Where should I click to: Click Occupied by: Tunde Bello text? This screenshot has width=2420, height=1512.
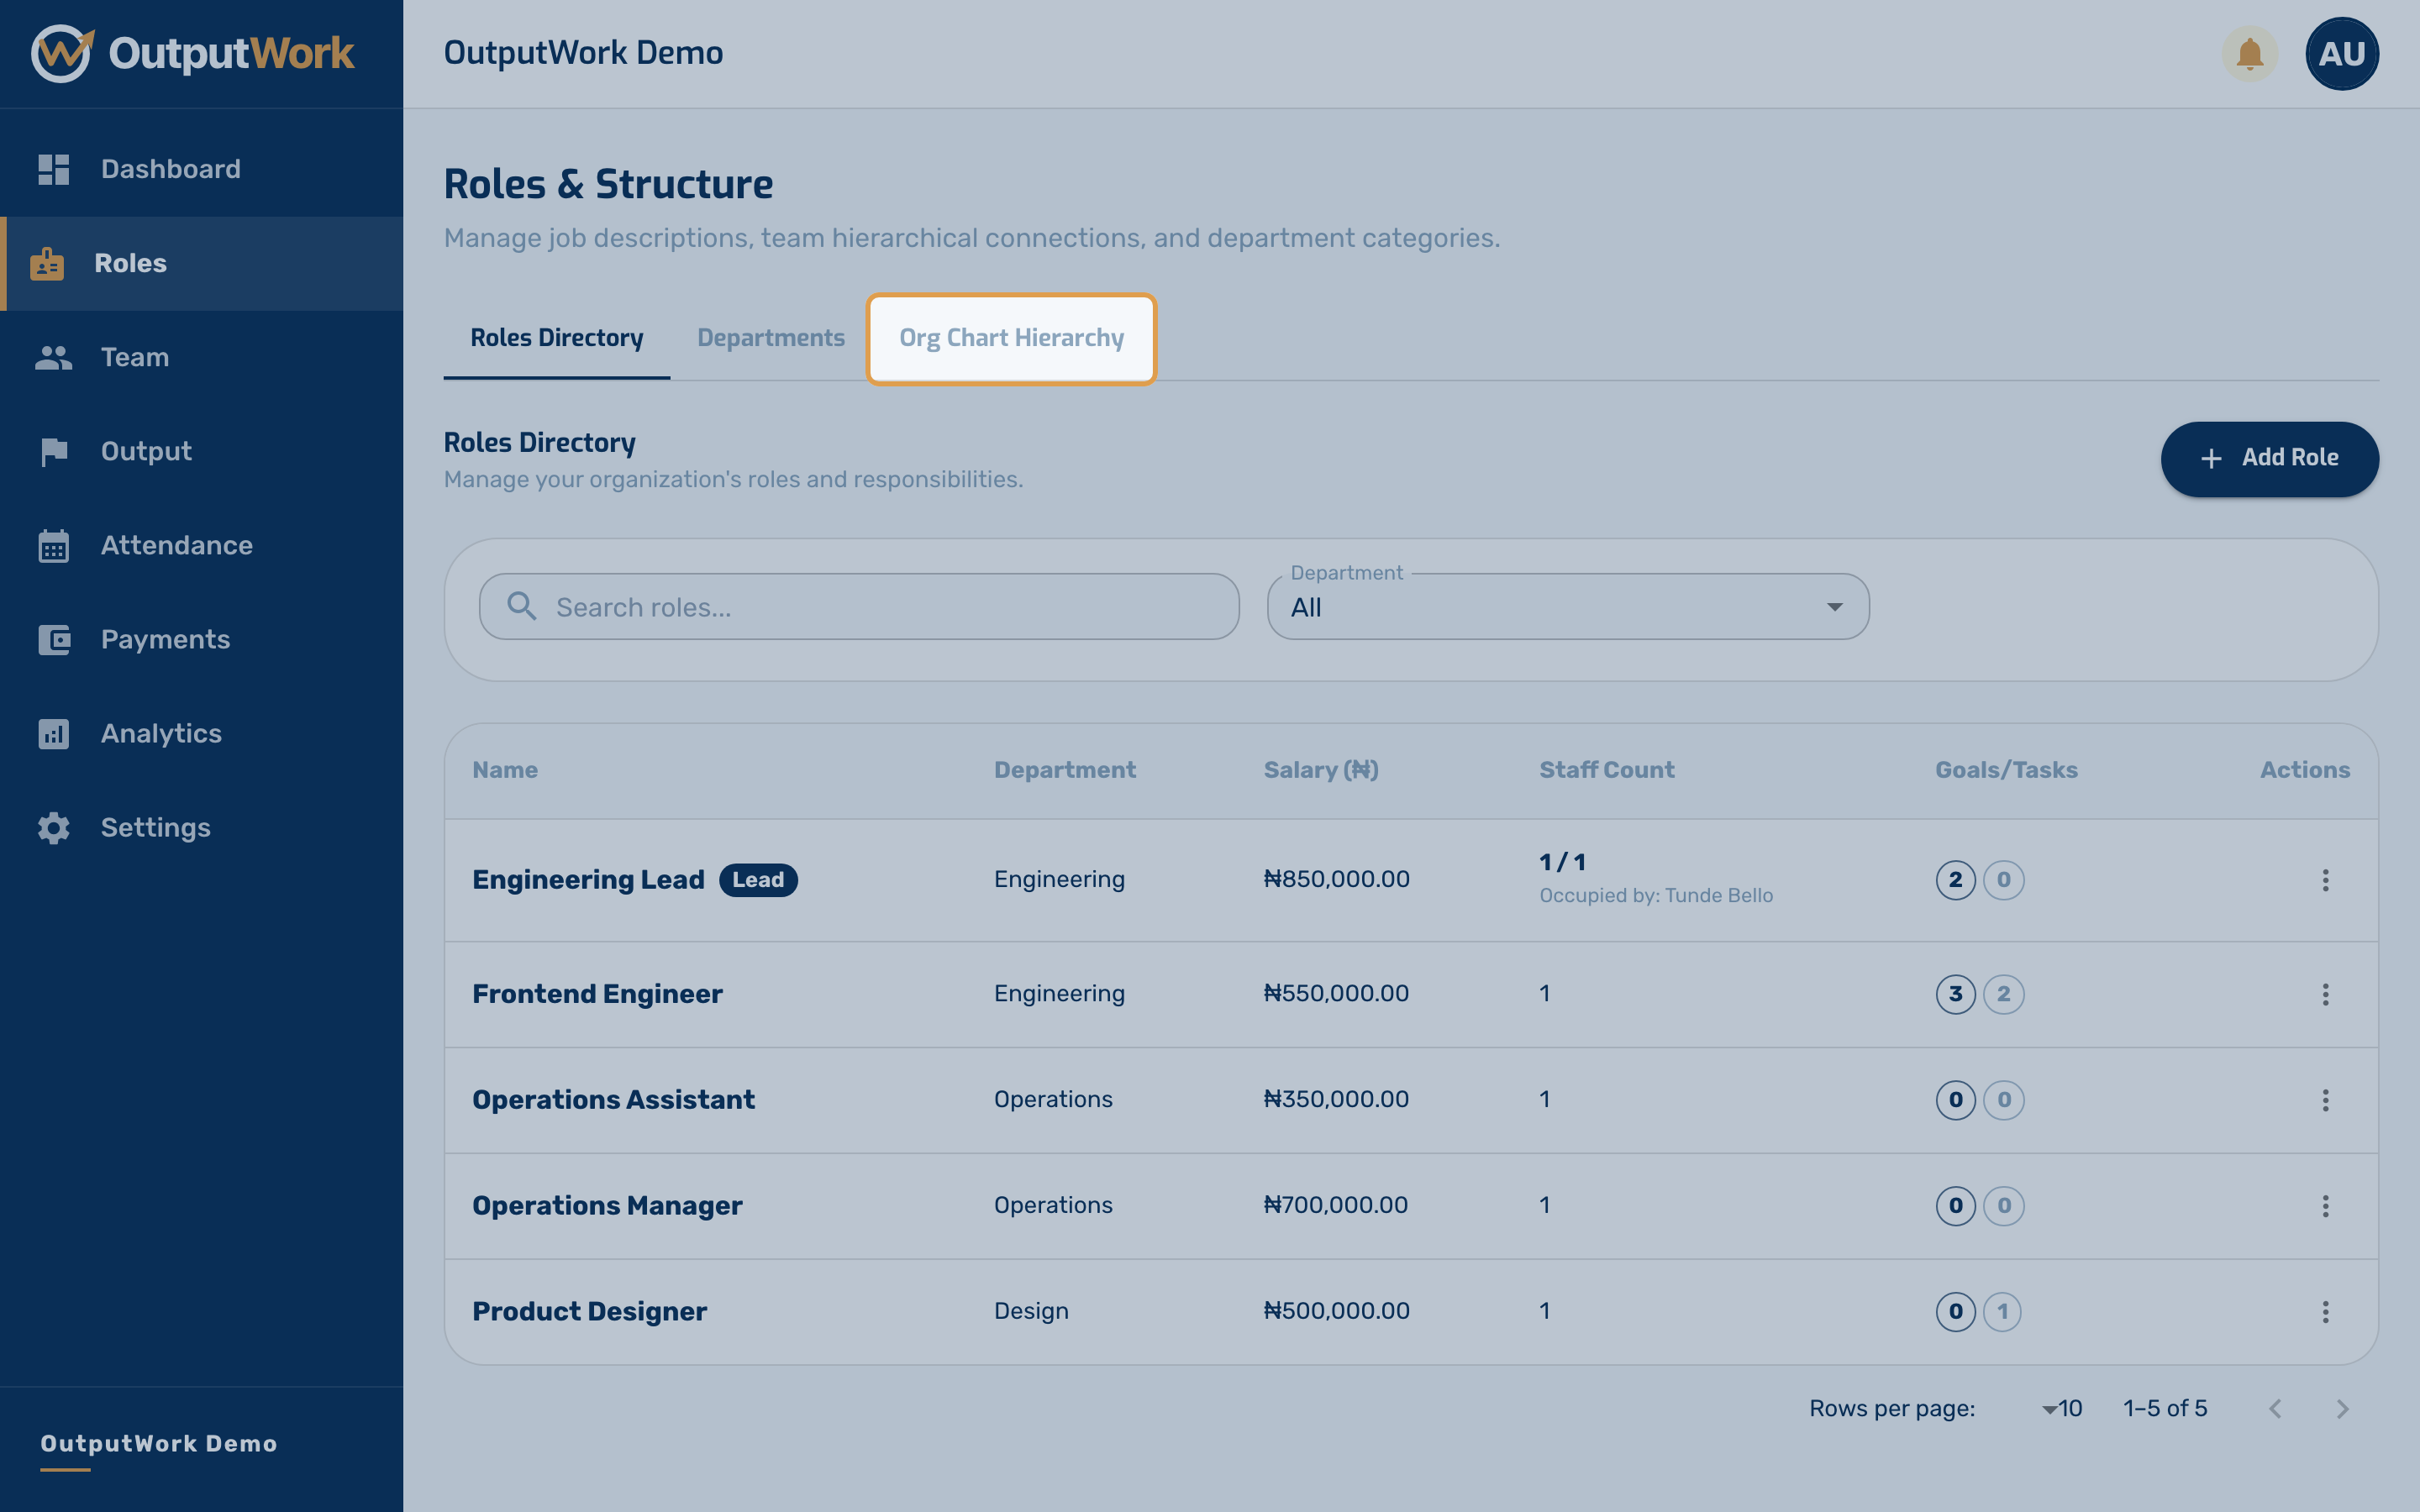point(1656,896)
